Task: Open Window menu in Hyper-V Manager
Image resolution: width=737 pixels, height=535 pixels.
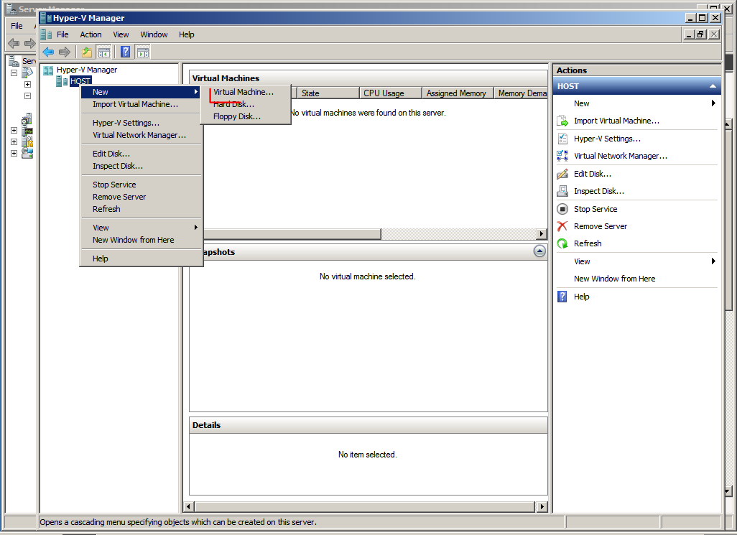Action: click(154, 34)
